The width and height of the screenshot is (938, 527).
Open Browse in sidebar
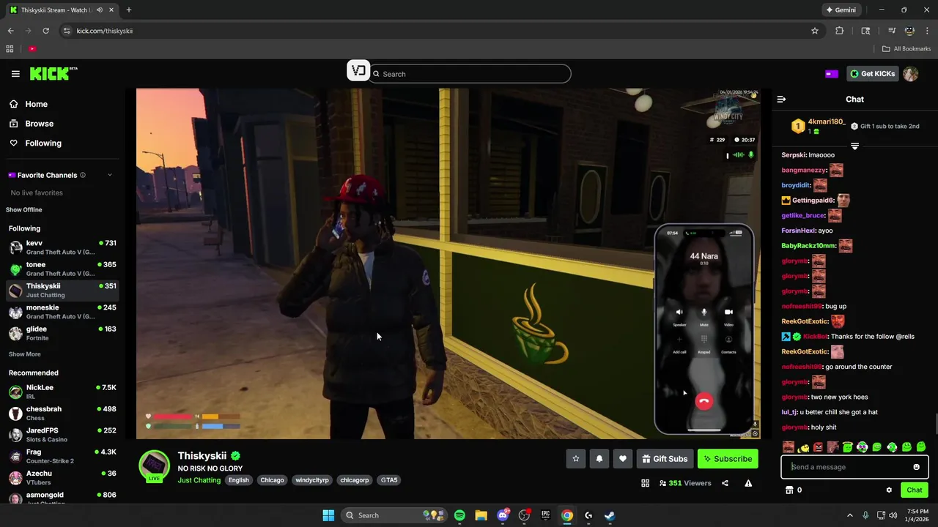(x=39, y=124)
